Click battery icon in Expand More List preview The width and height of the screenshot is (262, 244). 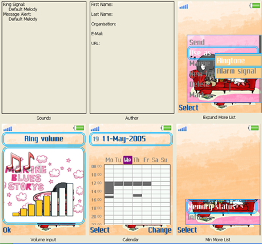click(x=255, y=6)
